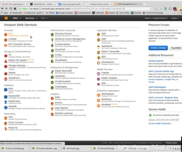Click the Tag Editor button
The height and width of the screenshot is (152, 182).
176,48
